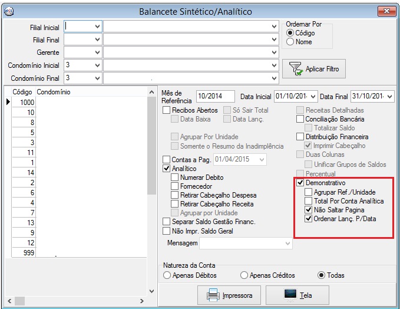
Task: Select Apenas Créditos radio option
Action: tap(244, 275)
